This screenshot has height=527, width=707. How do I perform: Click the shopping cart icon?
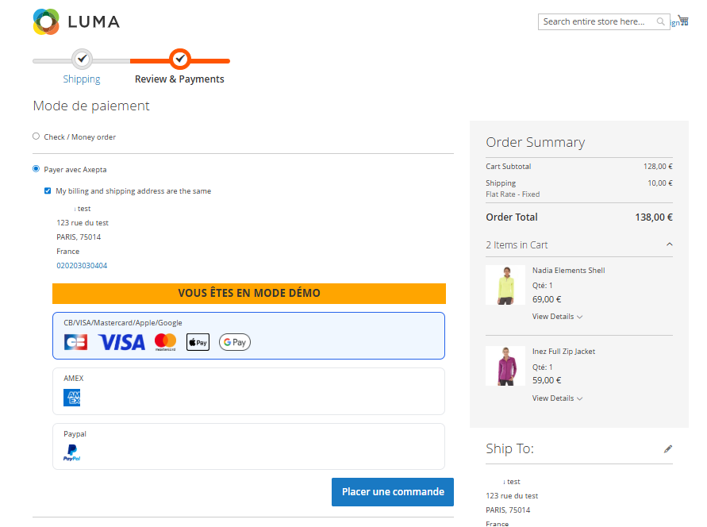682,21
